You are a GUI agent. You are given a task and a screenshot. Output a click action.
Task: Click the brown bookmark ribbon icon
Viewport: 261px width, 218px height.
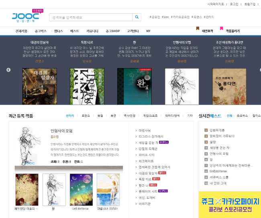tap(198, 28)
